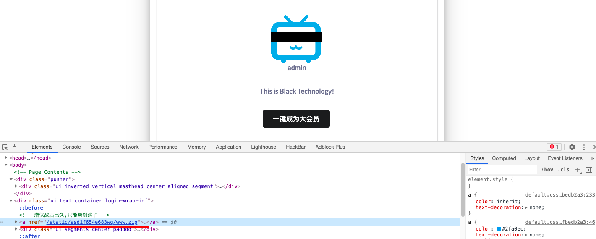Expand the text-decoration shorthand under color inherit
The width and height of the screenshot is (596, 239).
(x=526, y=207)
